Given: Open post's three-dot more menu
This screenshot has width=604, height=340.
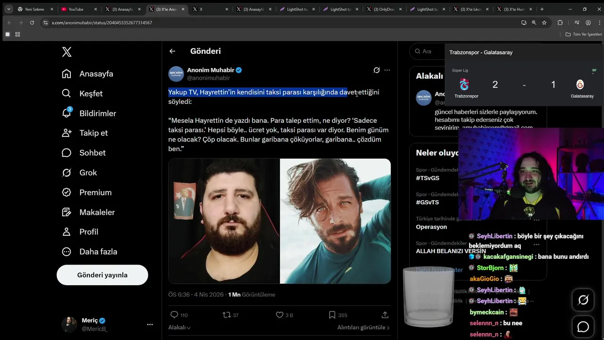Looking at the screenshot, I should [387, 70].
